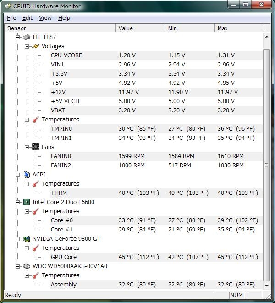Collapse the NVIDIA GeForce 9800 GT node
This screenshot has width=275, height=303.
(x=17, y=239)
